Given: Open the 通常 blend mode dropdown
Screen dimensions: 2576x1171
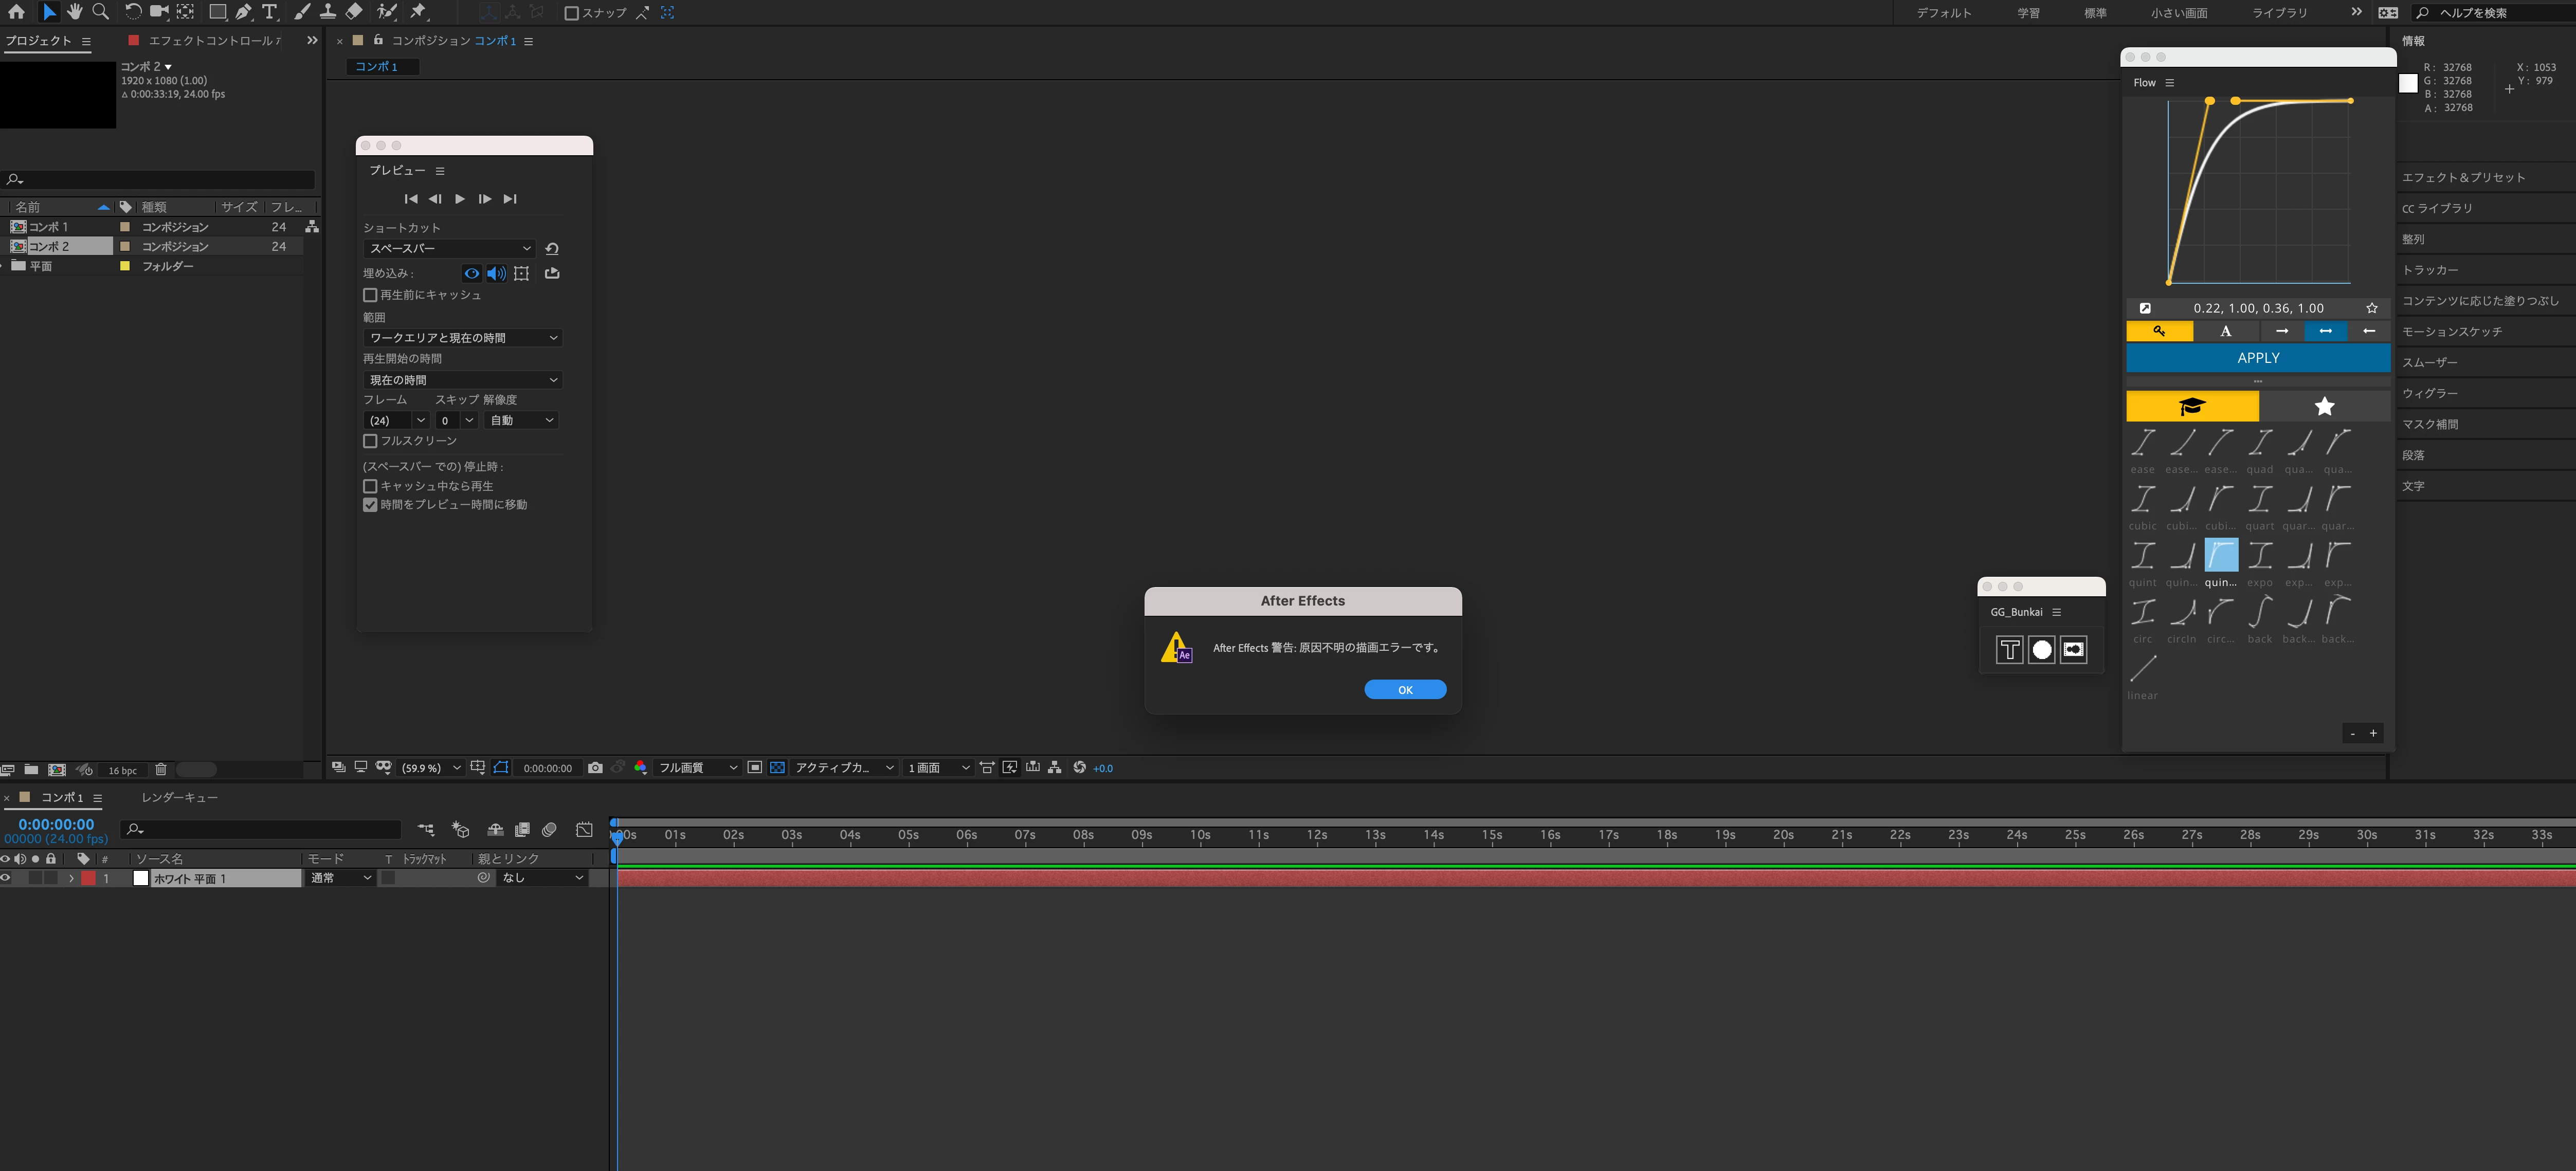Looking at the screenshot, I should click(x=340, y=878).
